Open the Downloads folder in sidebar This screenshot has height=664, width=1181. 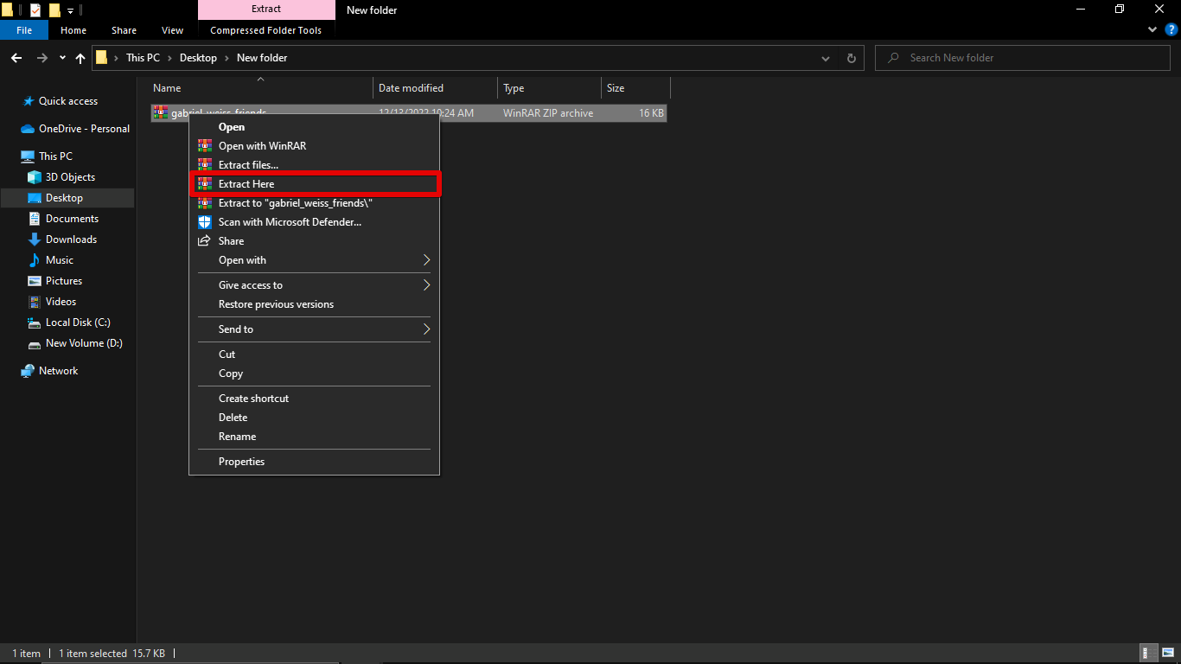pyautogui.click(x=71, y=239)
